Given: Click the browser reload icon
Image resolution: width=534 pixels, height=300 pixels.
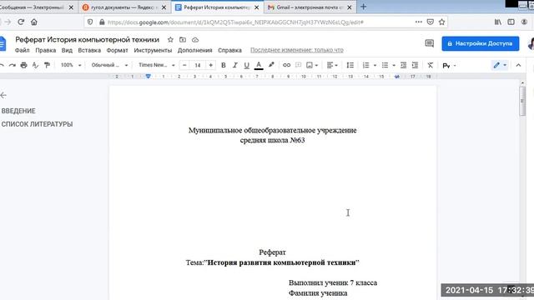Looking at the screenshot, I should click(x=21, y=22).
